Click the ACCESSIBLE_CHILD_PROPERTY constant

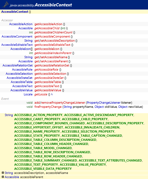point(85,119)
